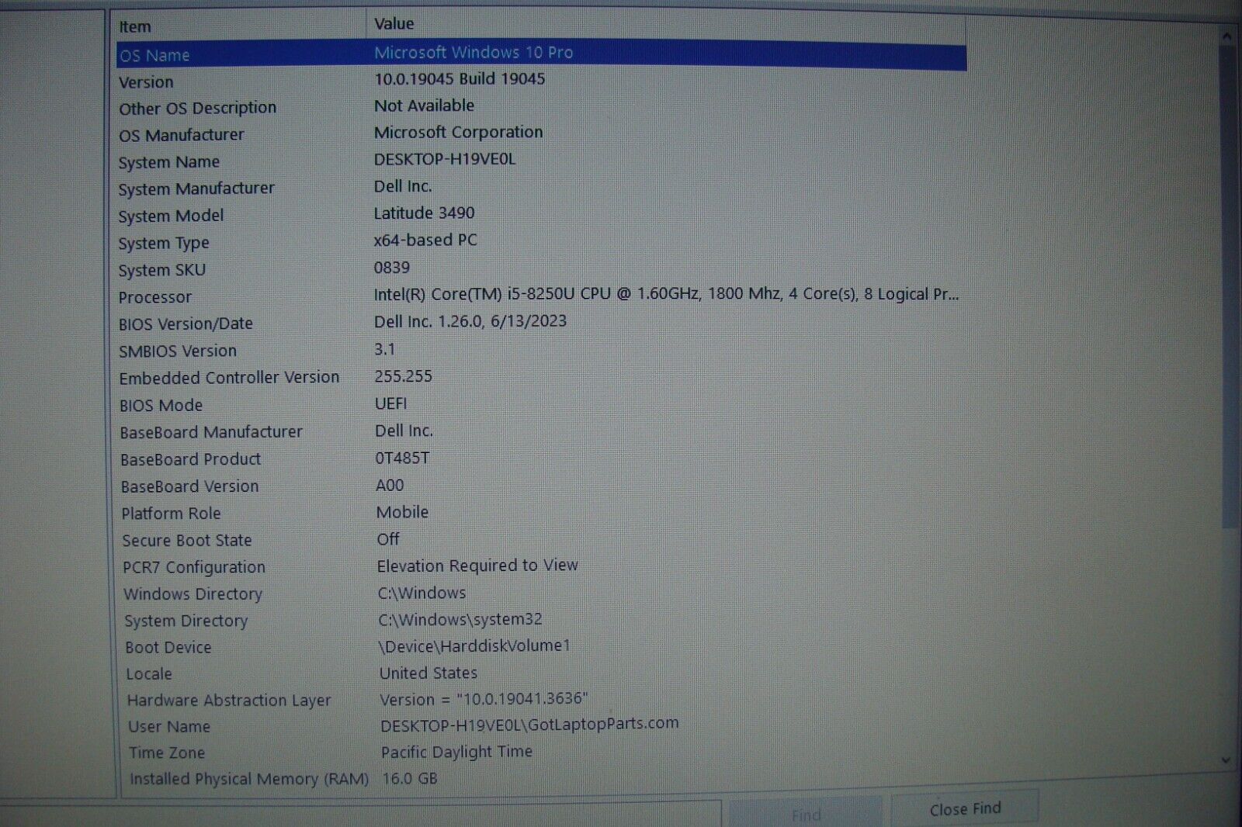Click the value 0839
The height and width of the screenshot is (827, 1242).
pos(392,268)
